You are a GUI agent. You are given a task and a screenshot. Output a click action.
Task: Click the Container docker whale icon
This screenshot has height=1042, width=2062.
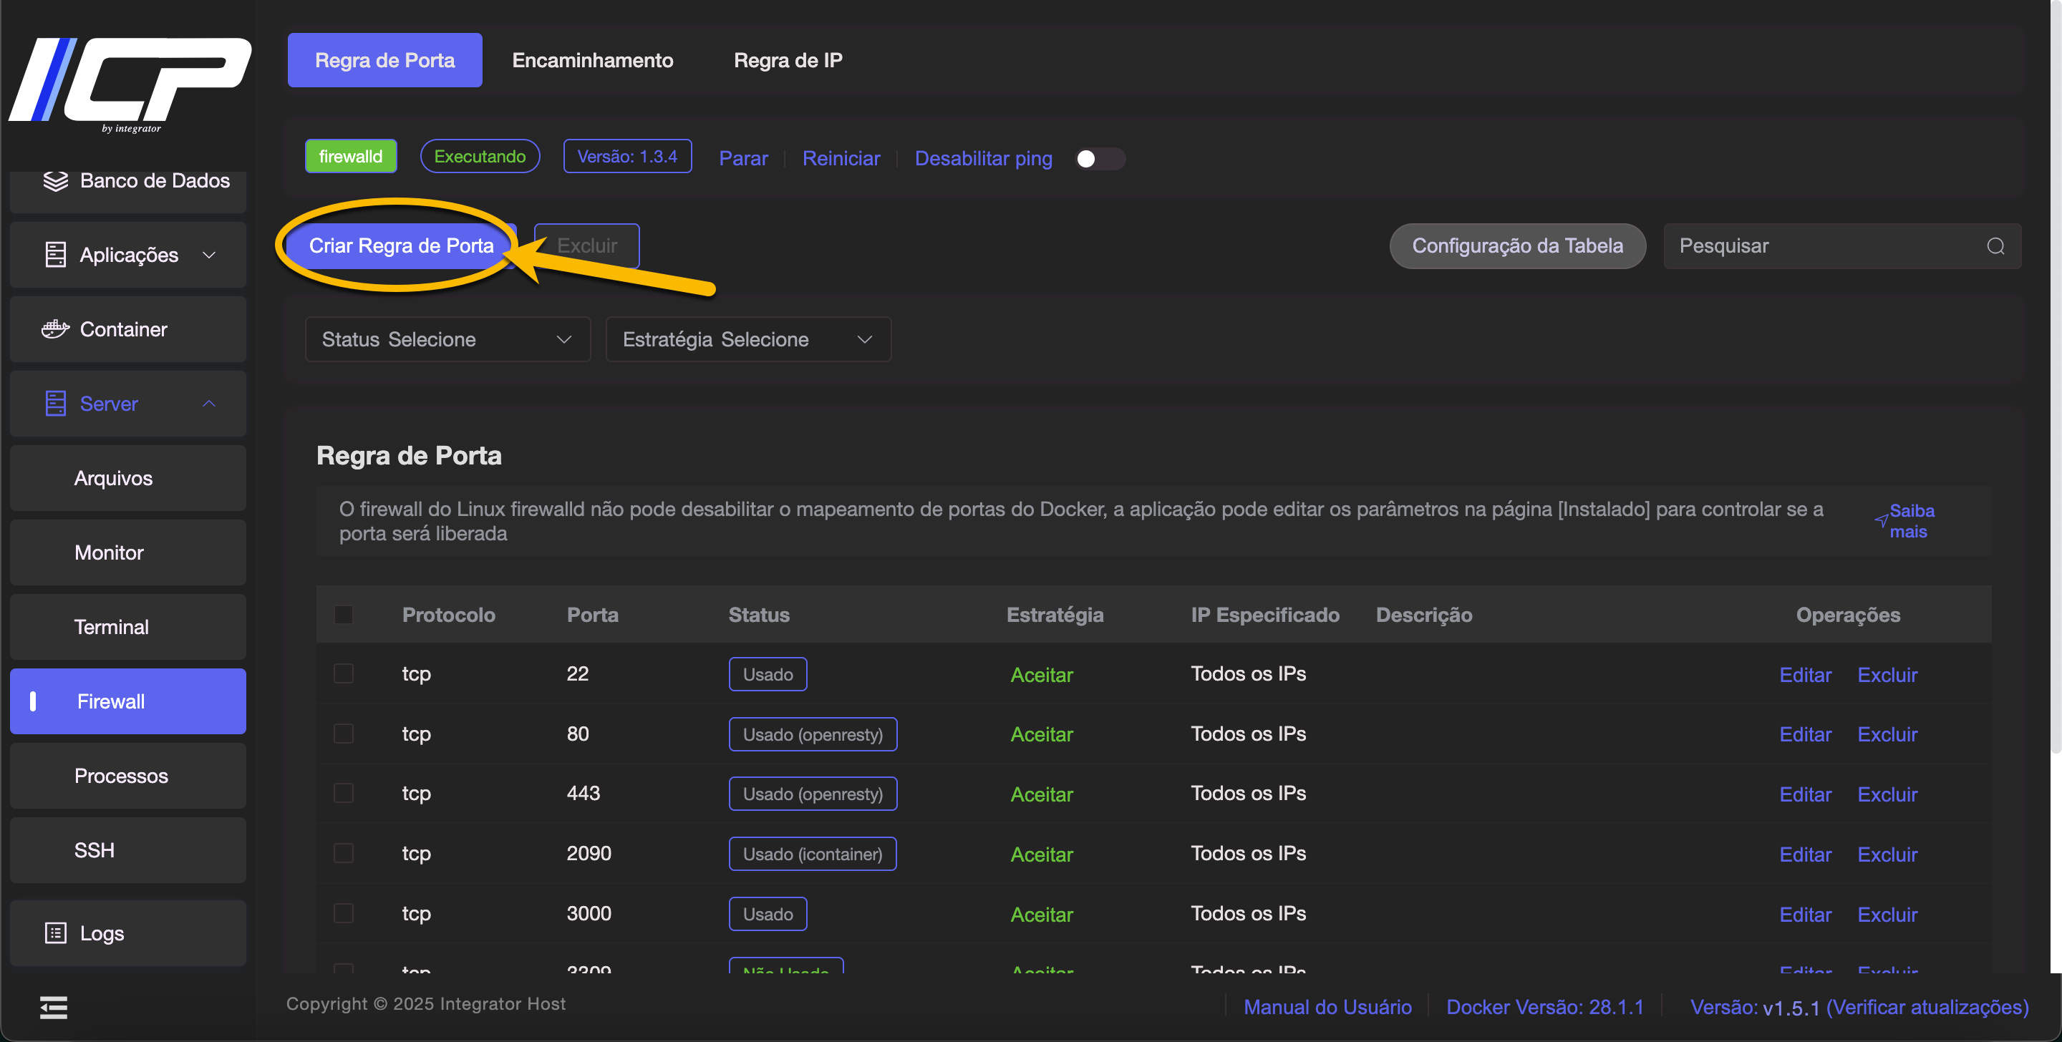coord(55,329)
